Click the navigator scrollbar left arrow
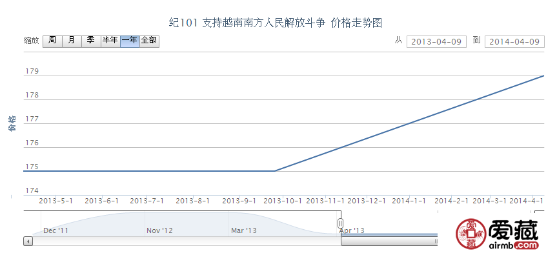Viewport: 557px width, 255px height. click(28, 241)
